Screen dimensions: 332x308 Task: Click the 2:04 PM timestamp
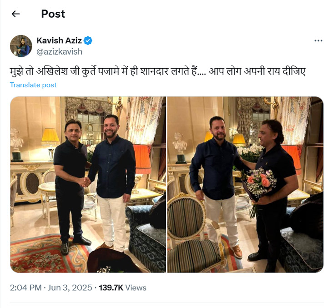[25, 288]
